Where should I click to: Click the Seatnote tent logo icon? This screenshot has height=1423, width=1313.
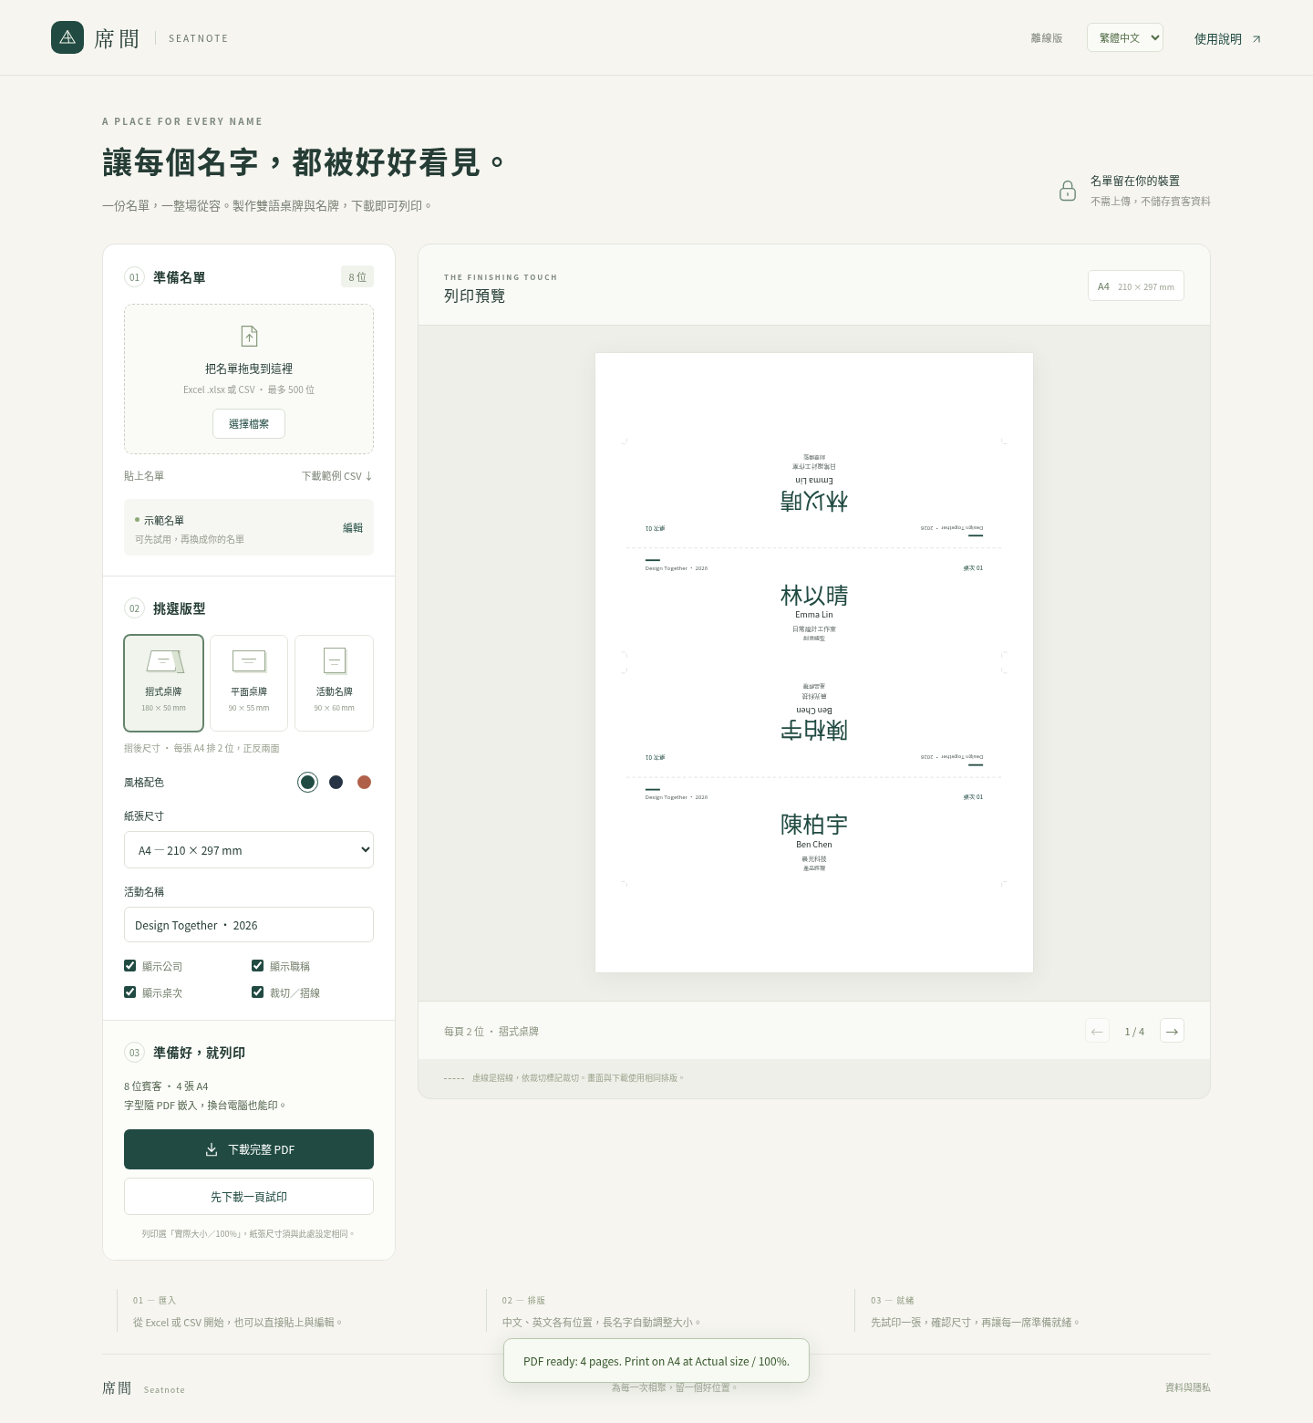tap(67, 37)
